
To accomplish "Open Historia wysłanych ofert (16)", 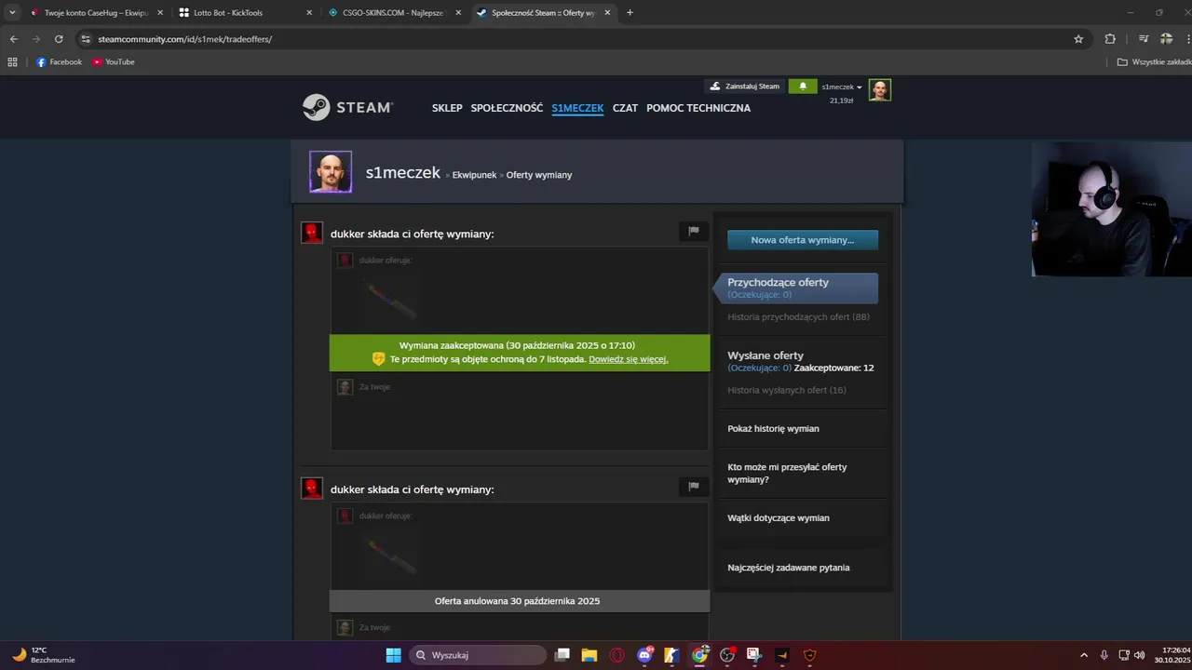I will 787,390.
